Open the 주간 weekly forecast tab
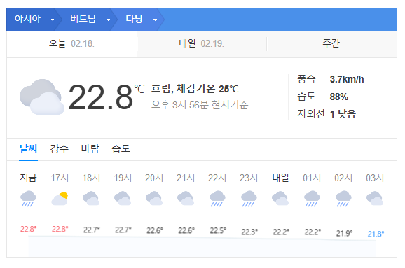Image resolution: width=405 pixels, height=268 pixels. click(331, 43)
